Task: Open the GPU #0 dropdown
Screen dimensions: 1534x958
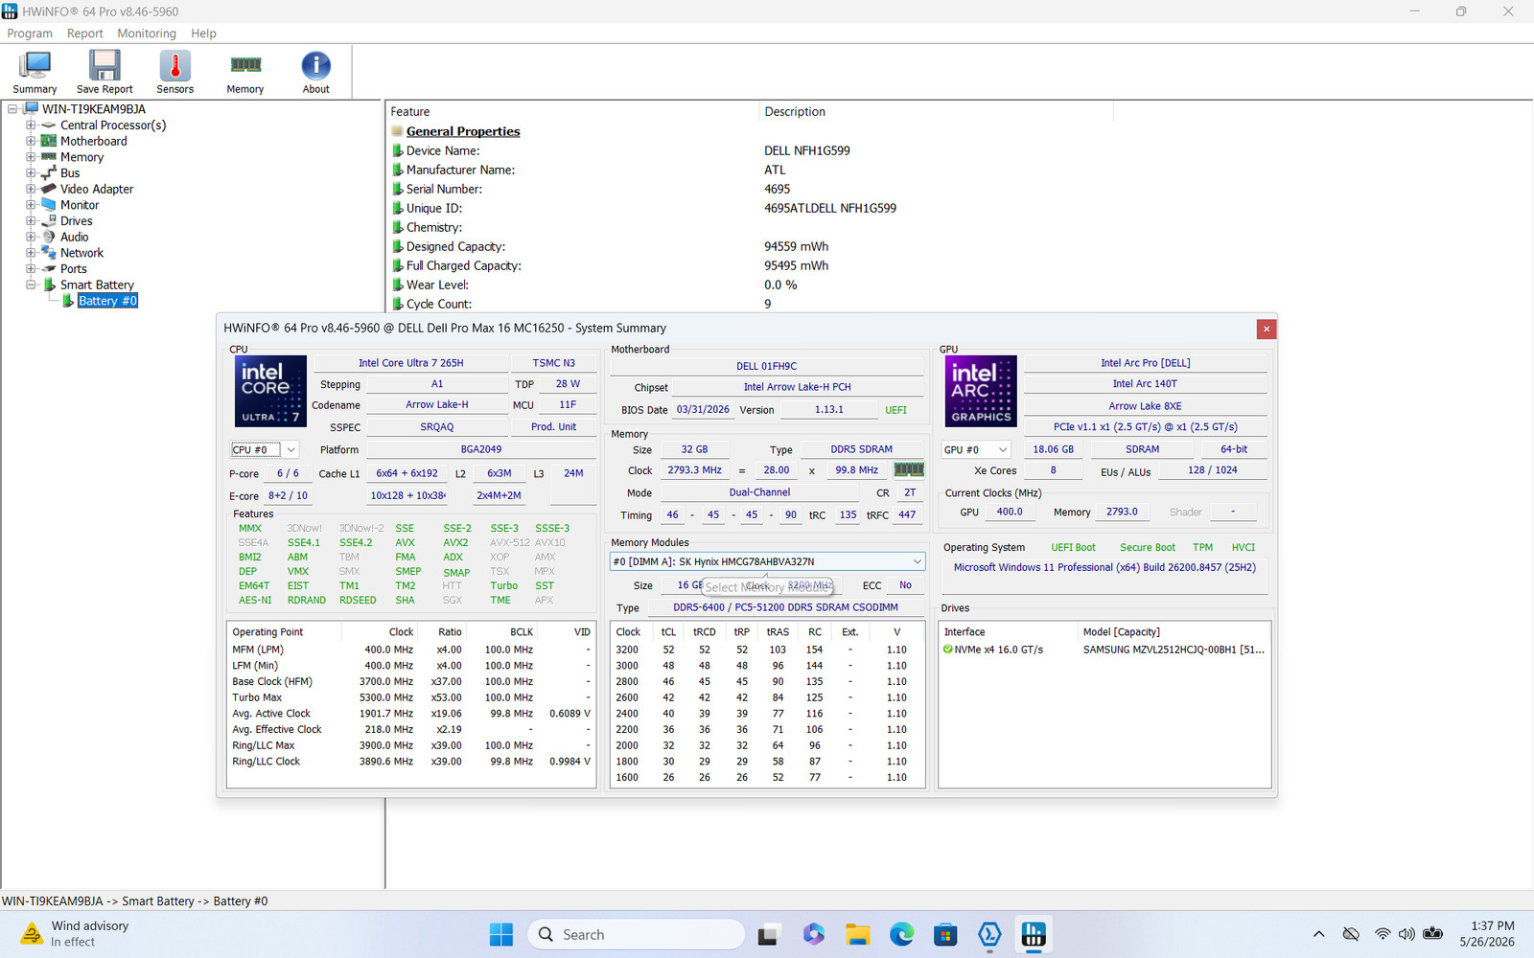Action: tap(976, 449)
